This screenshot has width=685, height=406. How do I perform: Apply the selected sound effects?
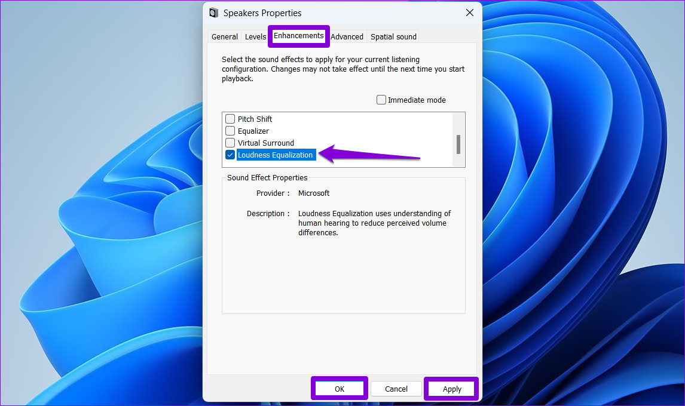[x=451, y=388]
